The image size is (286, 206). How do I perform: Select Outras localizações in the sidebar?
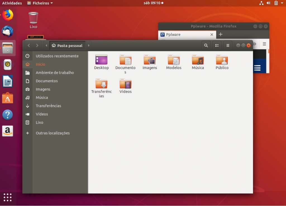(x=53, y=133)
